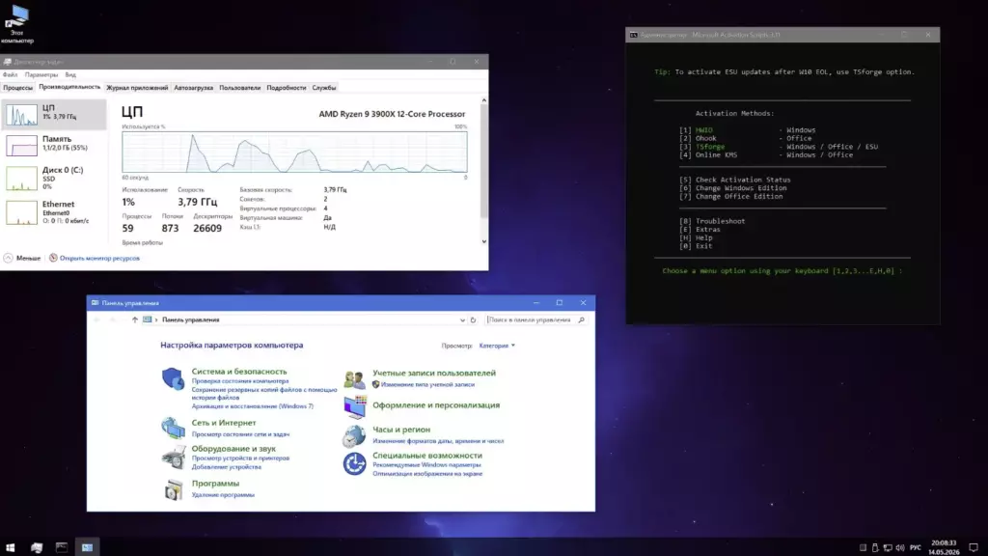988x556 pixels.
Task: Open the Файл menu in Task Manager
Action: 10,74
